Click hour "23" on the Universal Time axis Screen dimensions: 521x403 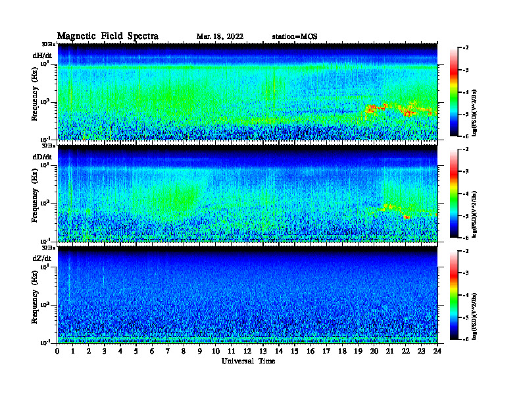click(x=421, y=352)
